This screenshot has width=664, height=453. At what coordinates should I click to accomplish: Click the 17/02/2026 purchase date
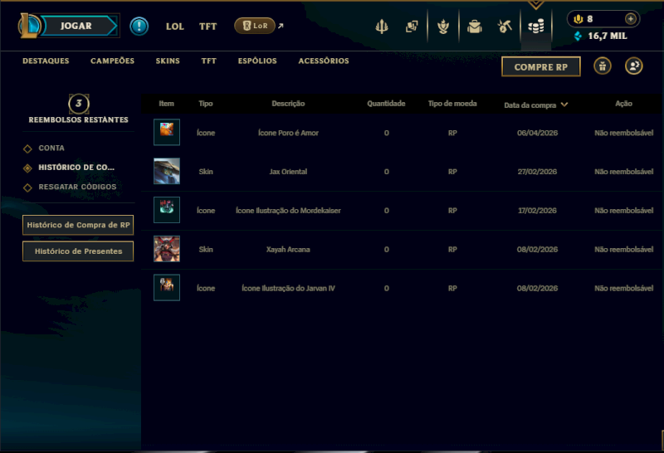pos(537,211)
